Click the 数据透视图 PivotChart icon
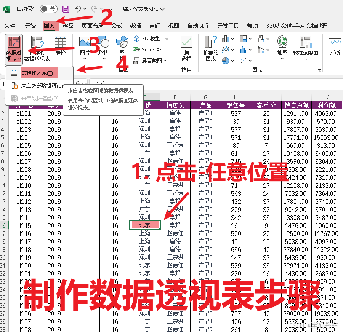This screenshot has height=332, width=343. 306,42
